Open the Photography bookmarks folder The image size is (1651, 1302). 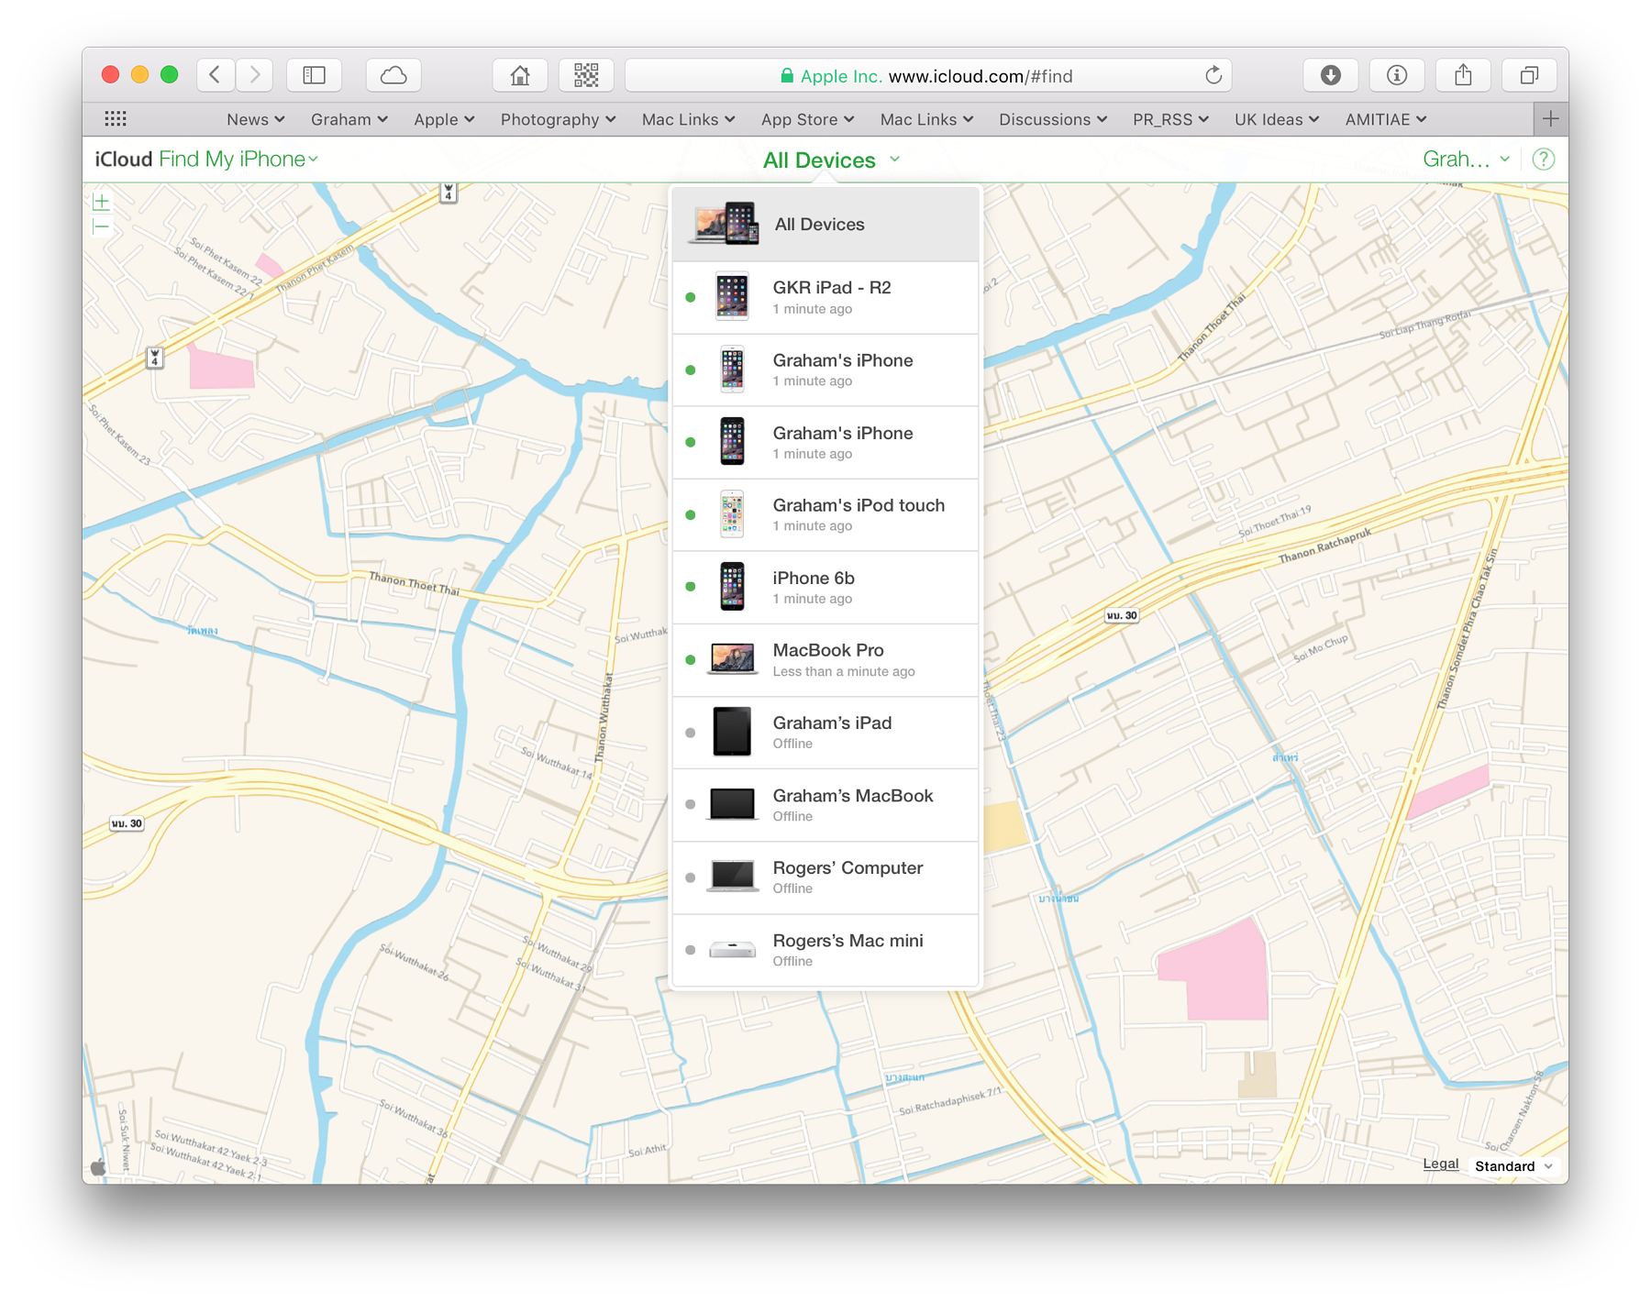(558, 119)
